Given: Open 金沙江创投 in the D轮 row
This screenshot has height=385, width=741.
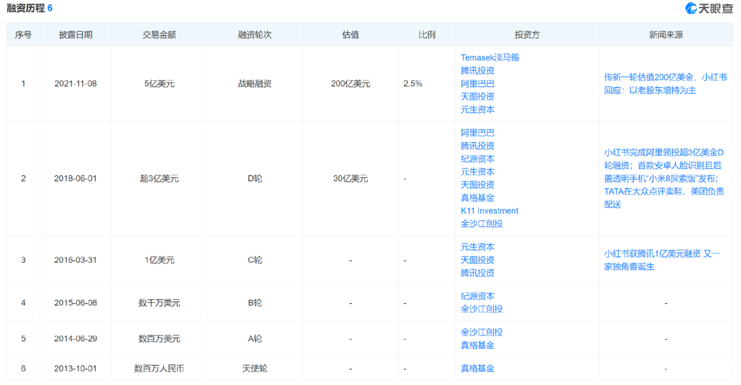Looking at the screenshot, I should [x=482, y=224].
